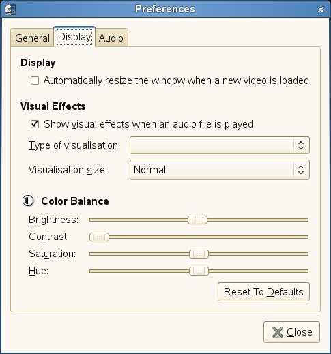Screen dimensions: 331x354
Task: Click the Visual Effects heading
Action: tap(53, 106)
